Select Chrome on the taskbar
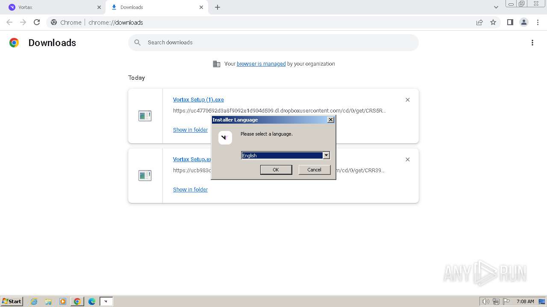Screen dimensions: 547x307 coord(77,301)
